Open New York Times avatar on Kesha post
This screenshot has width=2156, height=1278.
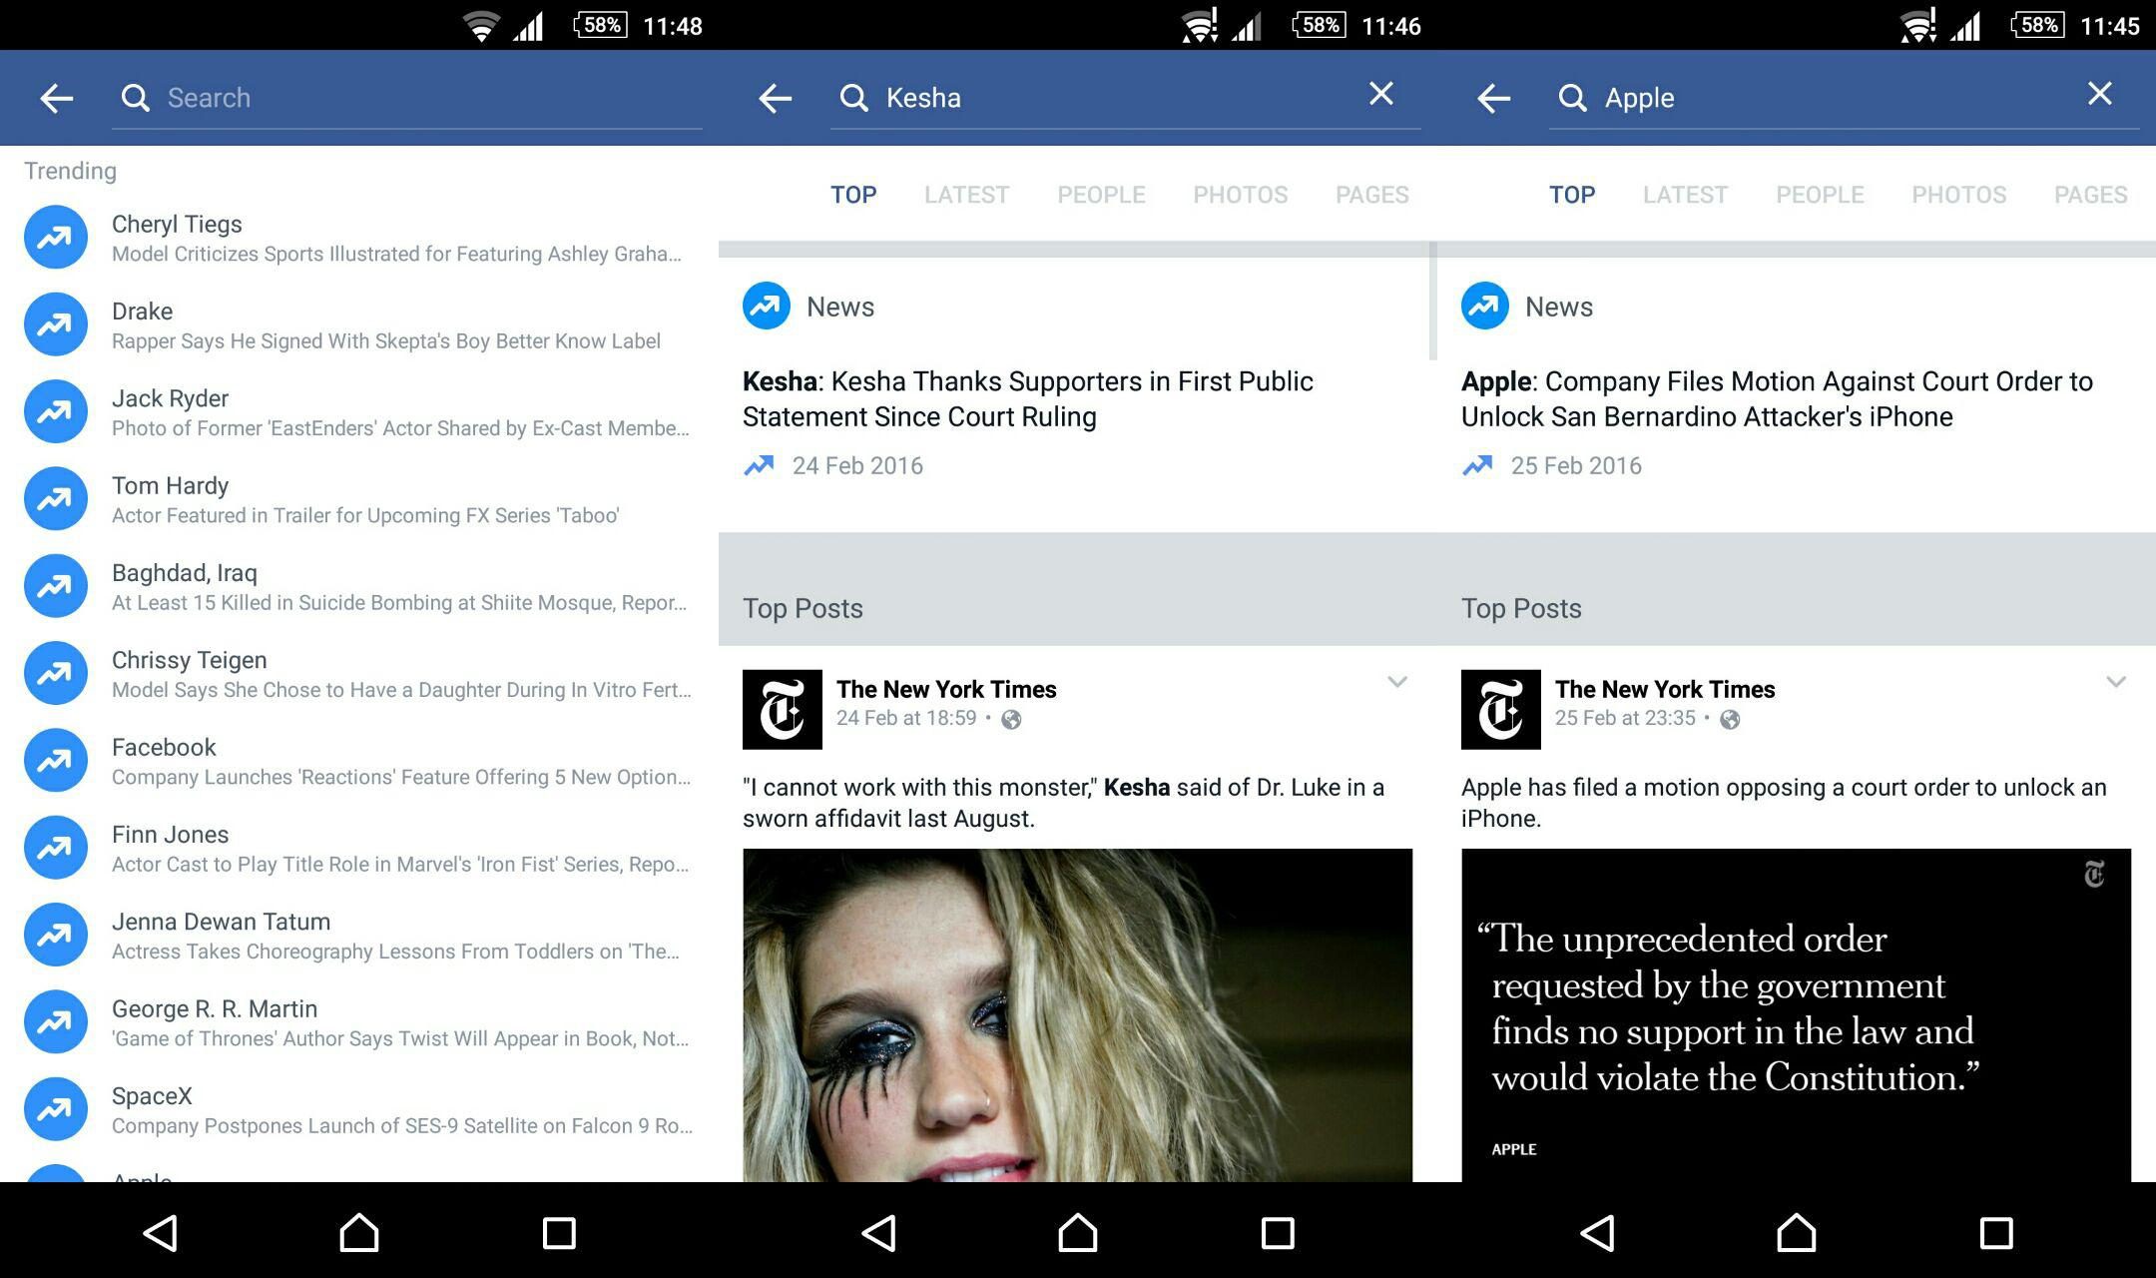[783, 710]
